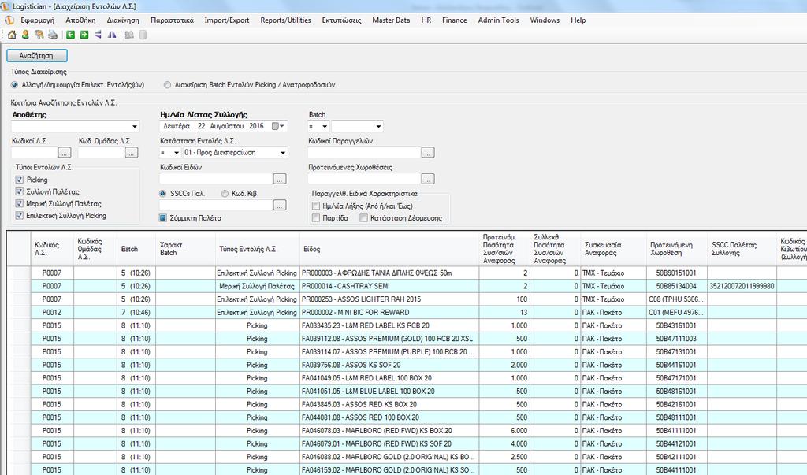Uncheck the Επιλεκτική Συλλογή Picking checkbox
Screen dimensions: 807x475
click(x=20, y=216)
